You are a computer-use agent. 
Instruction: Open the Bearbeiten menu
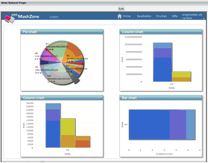(x=144, y=16)
